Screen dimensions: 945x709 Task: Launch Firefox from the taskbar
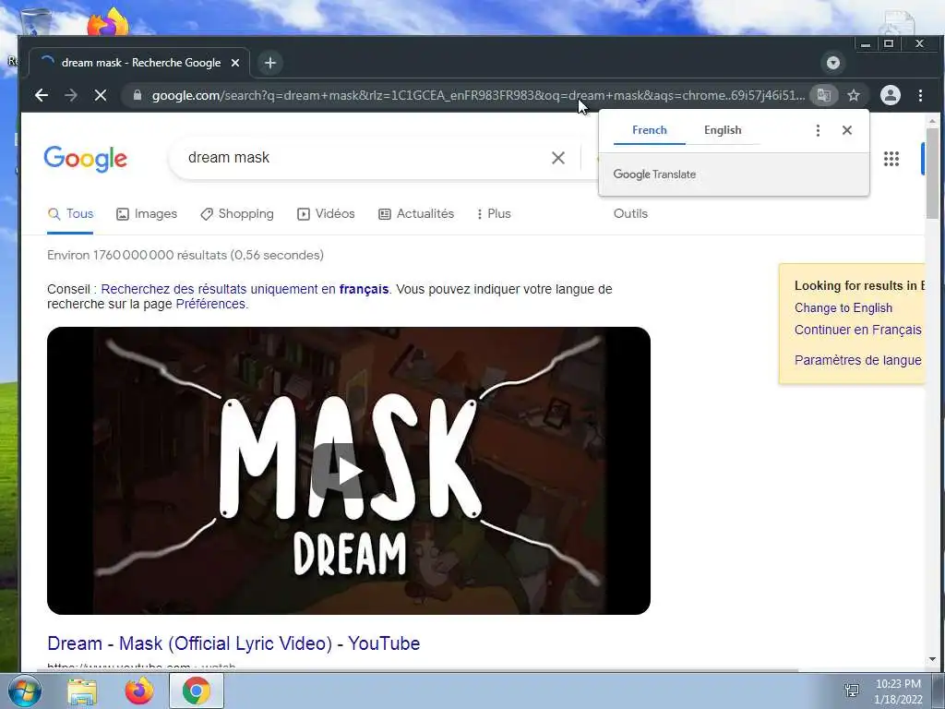click(x=139, y=691)
